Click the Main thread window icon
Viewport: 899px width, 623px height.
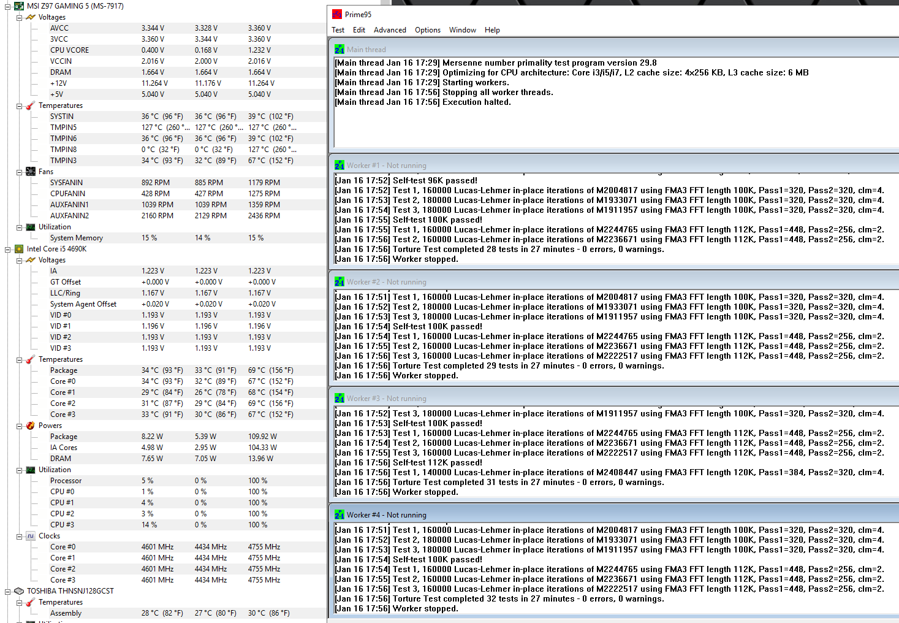click(x=339, y=49)
